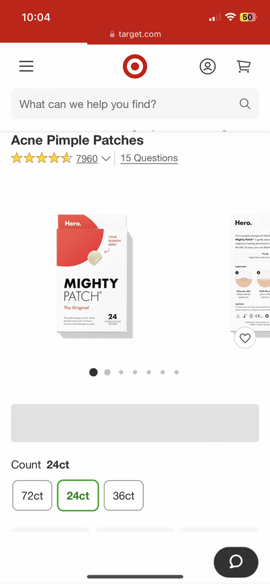Tap the Mighty Patch box front image
The image size is (270, 584).
pyautogui.click(x=94, y=276)
